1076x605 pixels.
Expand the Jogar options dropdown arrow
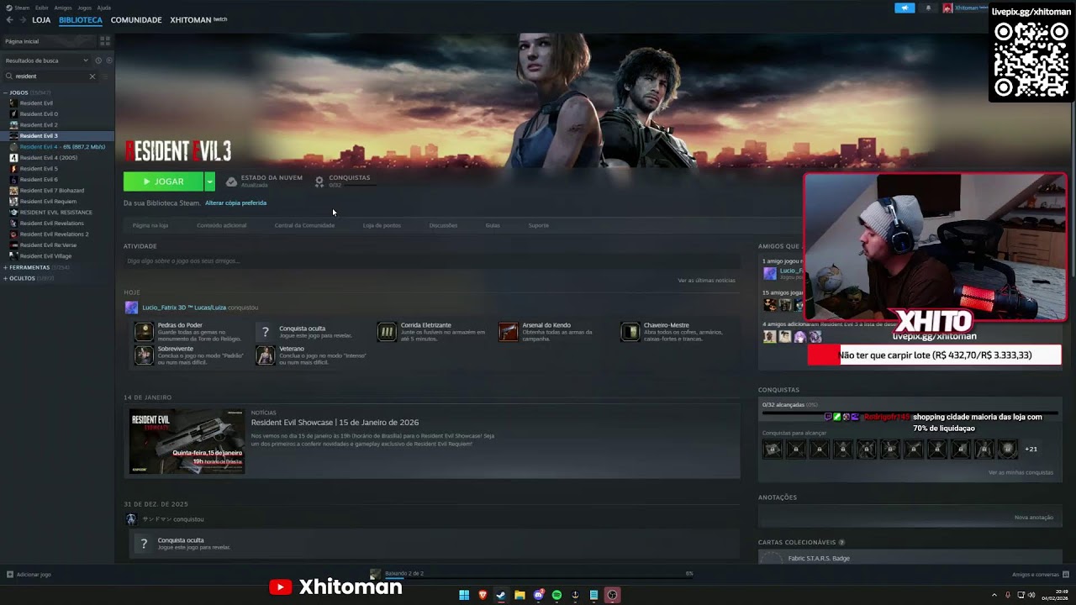click(209, 181)
